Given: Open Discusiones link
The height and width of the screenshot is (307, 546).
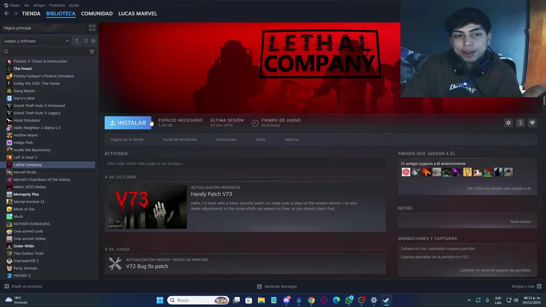Looking at the screenshot, I should click(226, 139).
